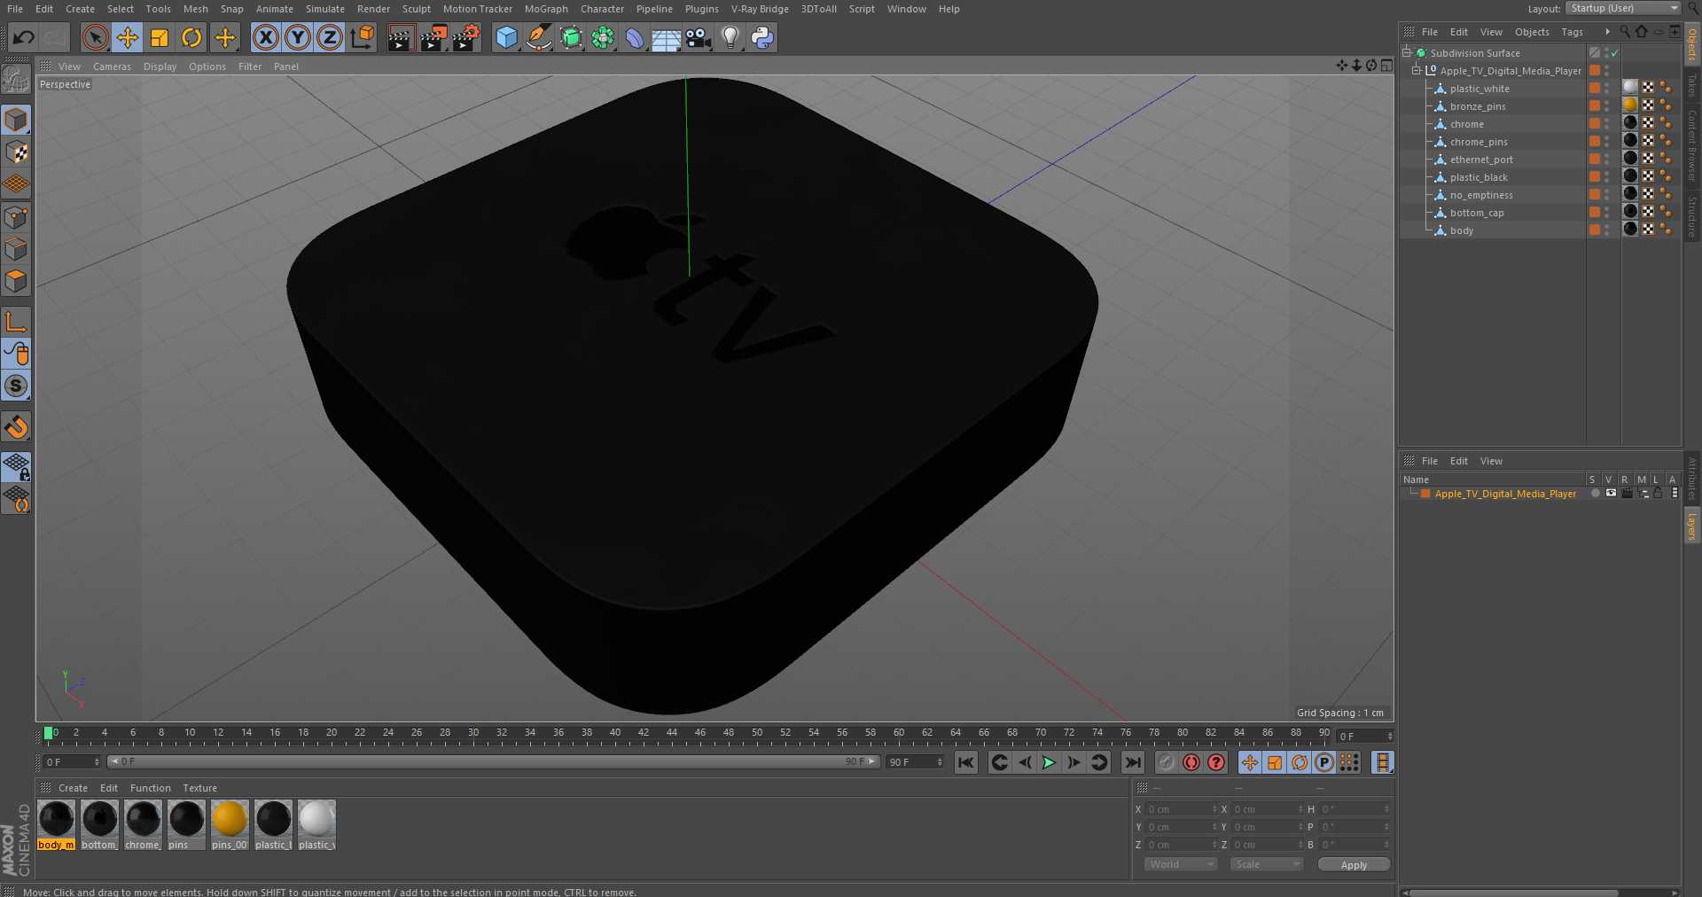Click frame 44 on the timeline
The width and height of the screenshot is (1702, 897).
[x=672, y=735]
